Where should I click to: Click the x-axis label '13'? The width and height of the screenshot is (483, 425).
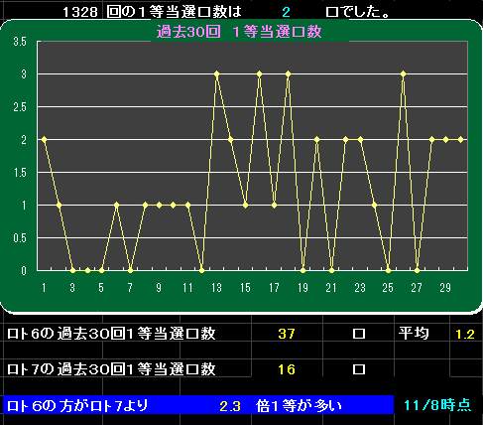pyautogui.click(x=216, y=288)
